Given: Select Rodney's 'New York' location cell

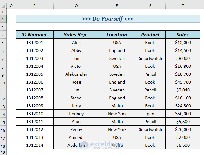Looking at the screenshot, I should (117, 114).
